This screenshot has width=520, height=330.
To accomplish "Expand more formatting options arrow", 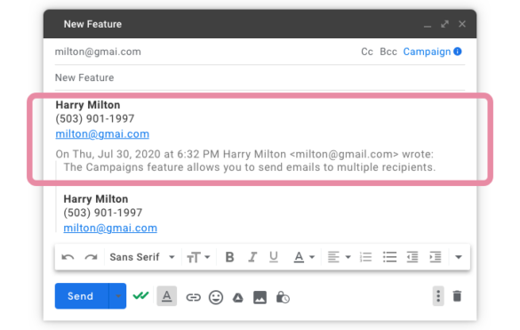I will click(x=459, y=257).
